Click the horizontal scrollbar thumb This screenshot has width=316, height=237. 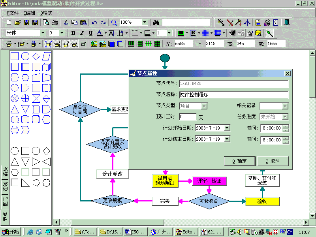point(117,222)
